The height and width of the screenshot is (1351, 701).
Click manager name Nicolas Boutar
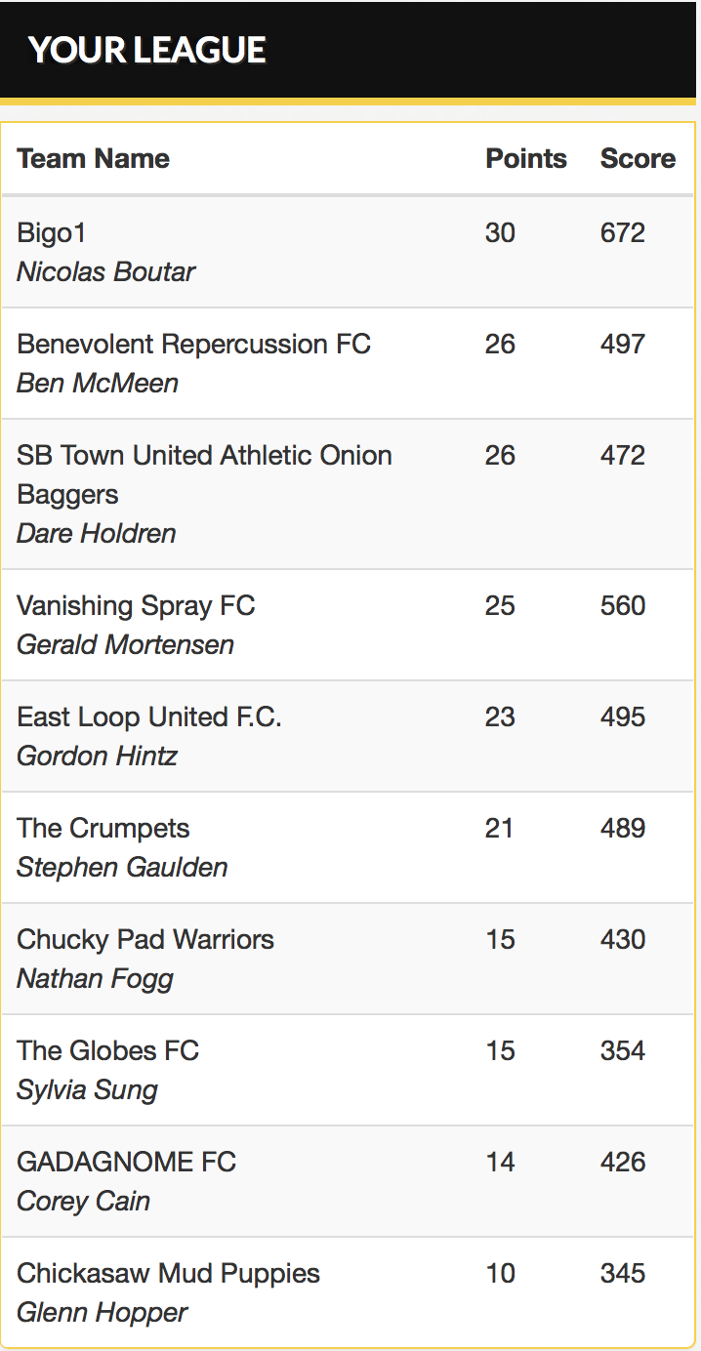pos(105,271)
